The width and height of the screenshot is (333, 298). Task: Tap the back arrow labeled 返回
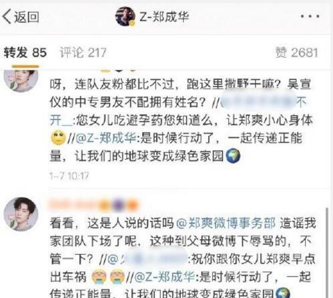[x=21, y=17]
